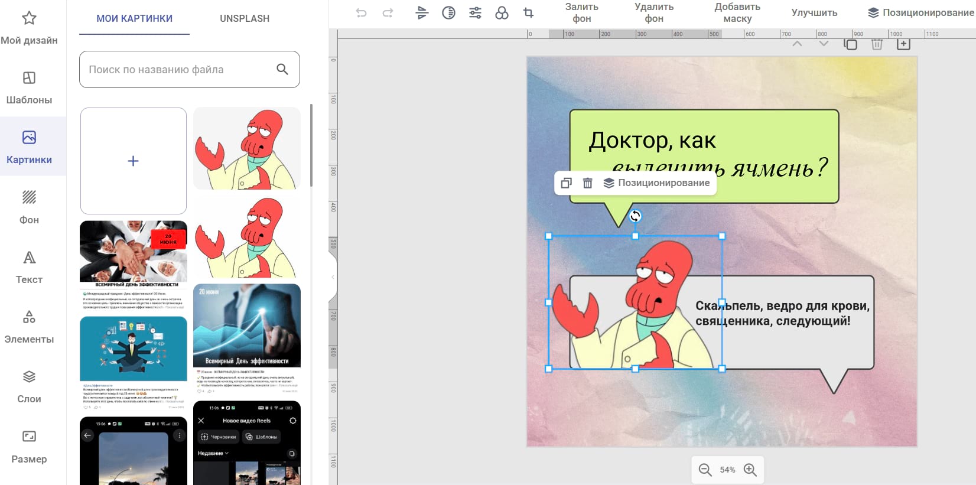The height and width of the screenshot is (485, 976).
Task: Click the plus tile to upload image
Action: pyautogui.click(x=134, y=161)
